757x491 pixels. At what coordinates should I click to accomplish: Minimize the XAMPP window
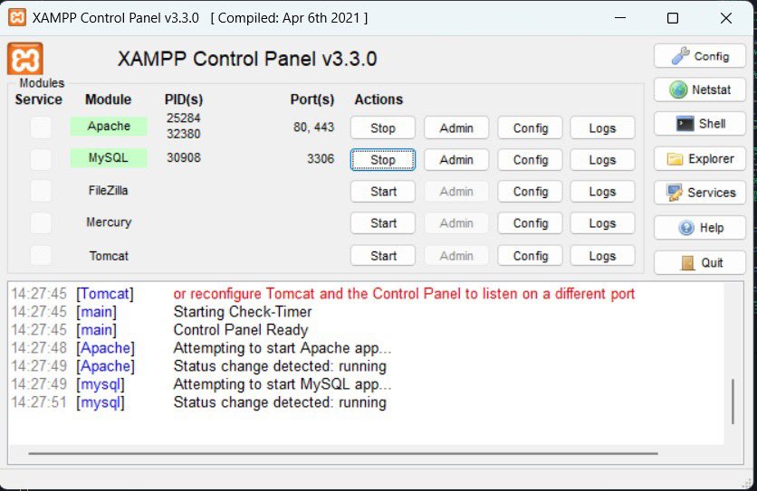tap(620, 18)
